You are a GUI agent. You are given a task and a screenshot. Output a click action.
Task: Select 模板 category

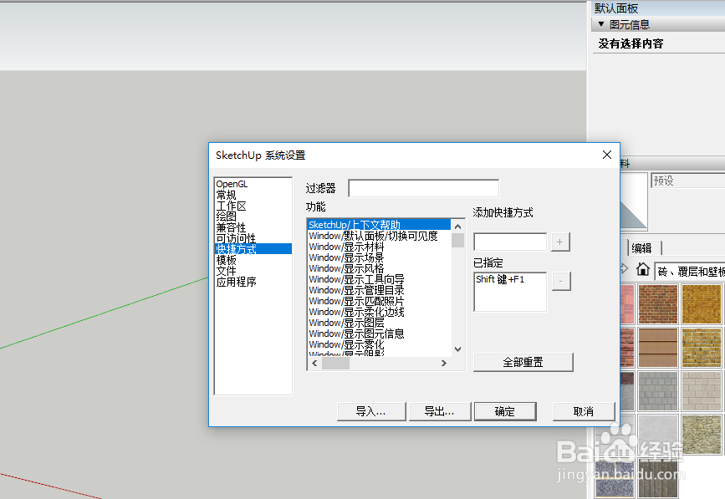point(226,260)
